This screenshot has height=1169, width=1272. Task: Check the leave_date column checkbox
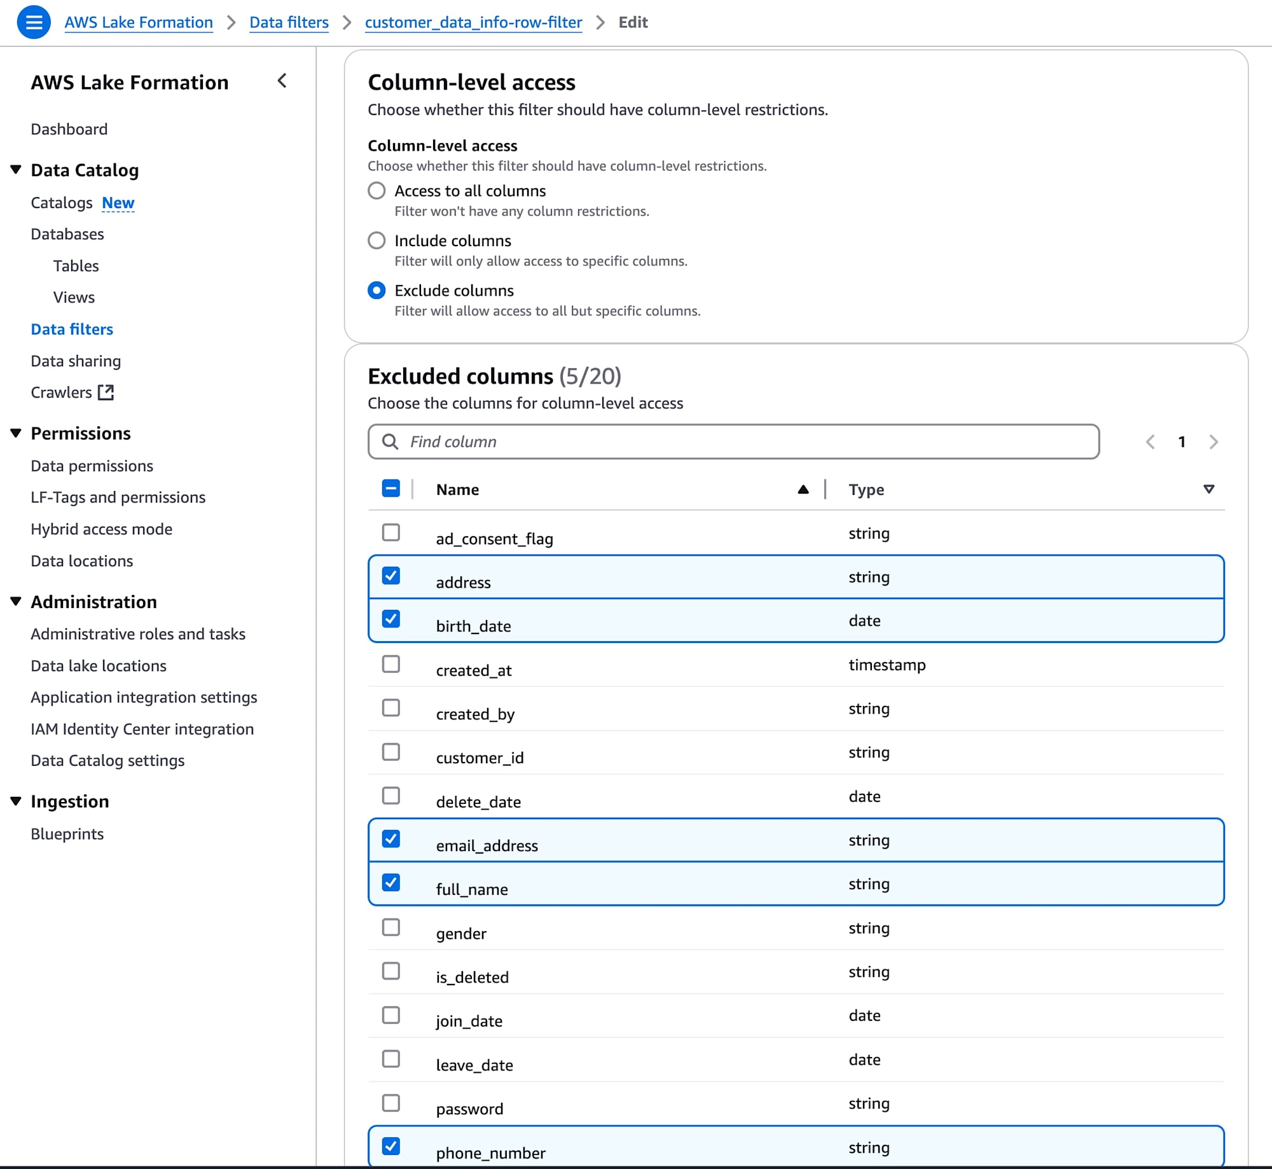click(391, 1059)
